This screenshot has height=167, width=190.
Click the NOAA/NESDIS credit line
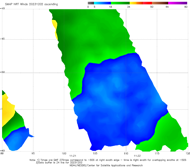pyautogui.click(x=106, y=165)
